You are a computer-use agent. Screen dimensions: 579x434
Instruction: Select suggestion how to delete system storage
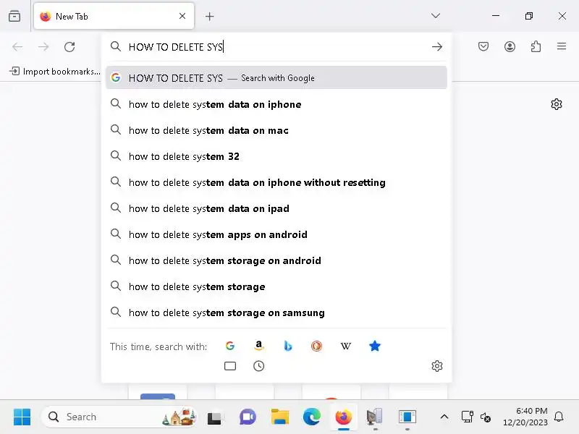pos(276,286)
